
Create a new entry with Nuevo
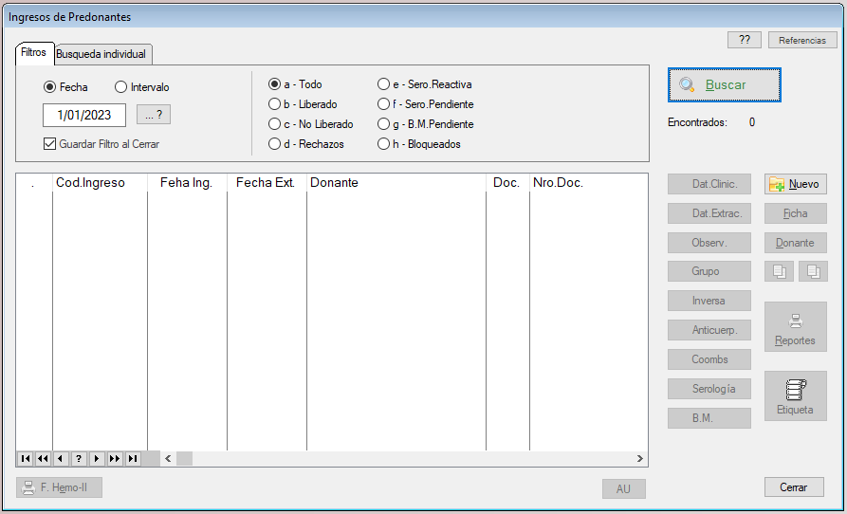click(x=795, y=184)
